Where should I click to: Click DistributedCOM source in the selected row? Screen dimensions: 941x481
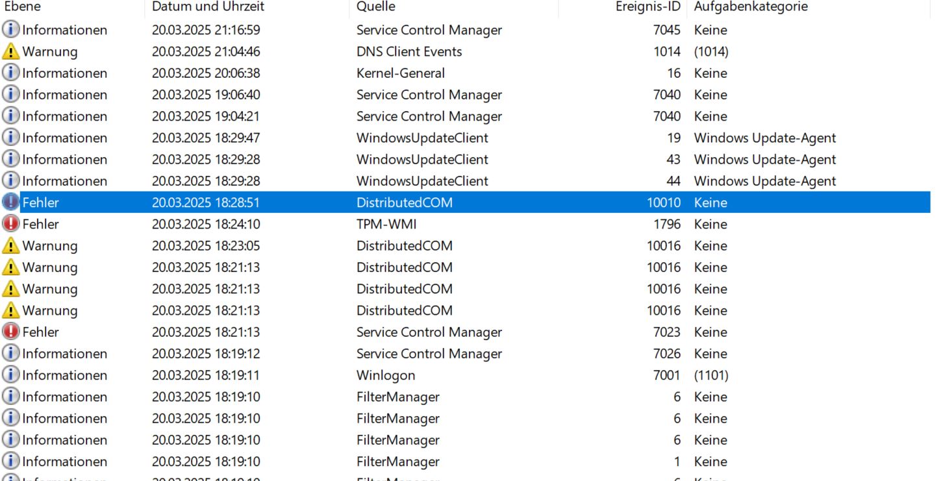click(405, 203)
